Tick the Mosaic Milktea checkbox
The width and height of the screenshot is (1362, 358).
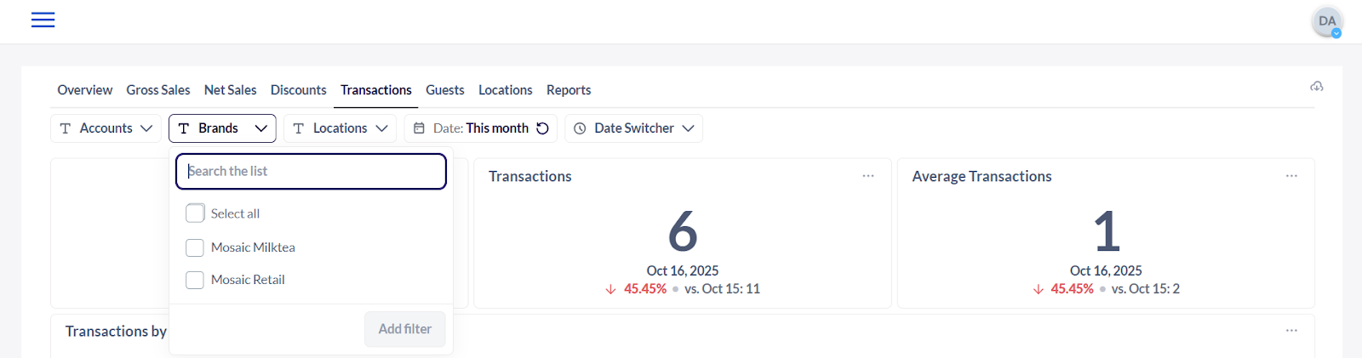[x=195, y=247]
